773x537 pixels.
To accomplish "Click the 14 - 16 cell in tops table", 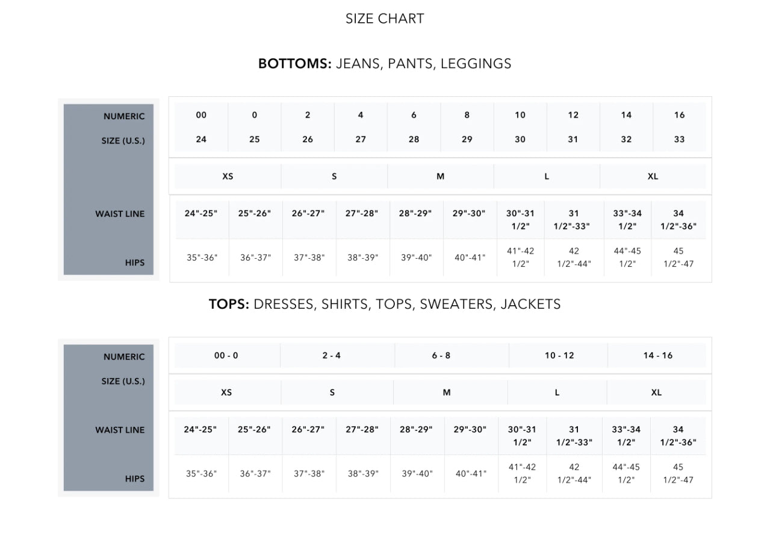I will 657,356.
